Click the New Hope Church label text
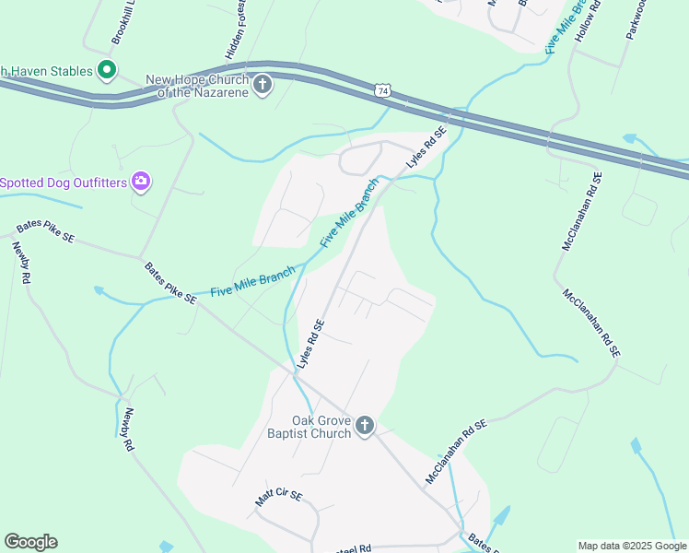689x553 pixels. (x=198, y=86)
